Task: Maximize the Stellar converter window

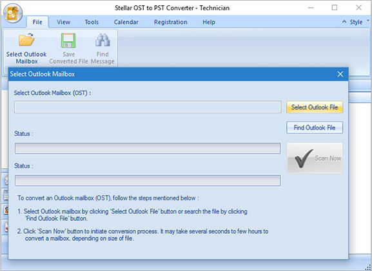Action: (x=335, y=8)
